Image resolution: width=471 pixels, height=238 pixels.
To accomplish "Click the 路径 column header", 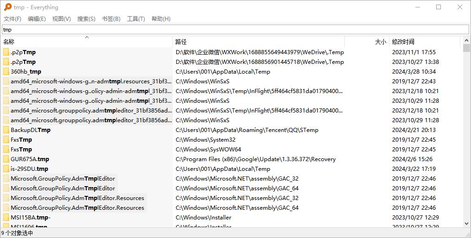I will click(181, 42).
